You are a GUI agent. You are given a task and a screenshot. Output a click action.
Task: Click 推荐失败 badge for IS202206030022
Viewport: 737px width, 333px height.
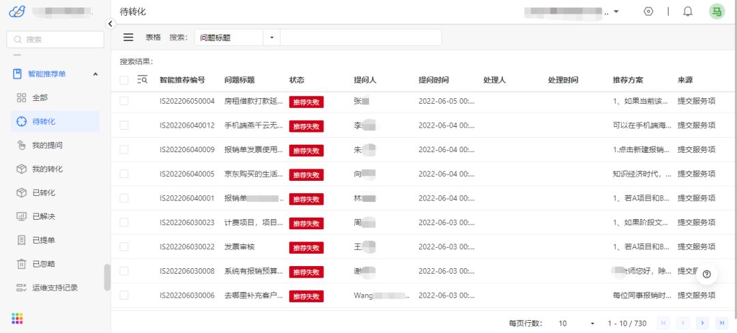[306, 247]
